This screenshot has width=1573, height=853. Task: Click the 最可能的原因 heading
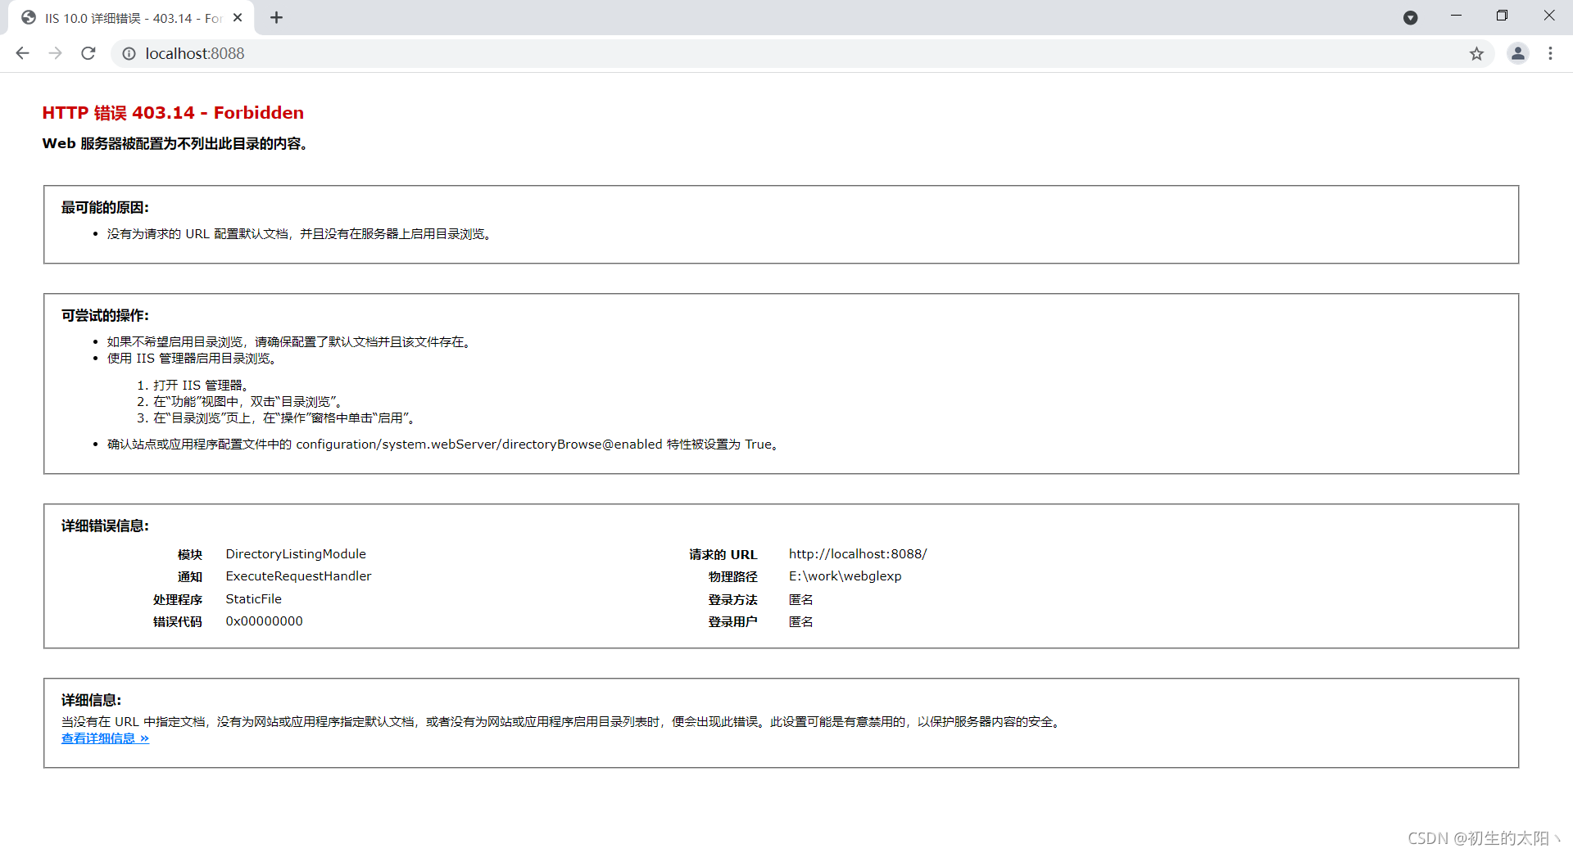pyautogui.click(x=105, y=208)
